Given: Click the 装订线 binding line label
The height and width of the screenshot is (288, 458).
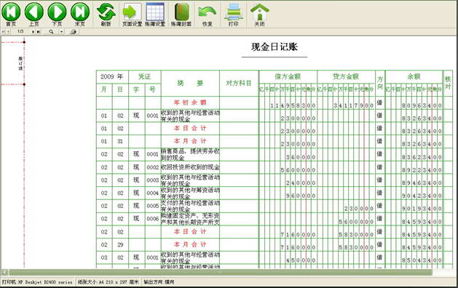Looking at the screenshot, I should 20,63.
